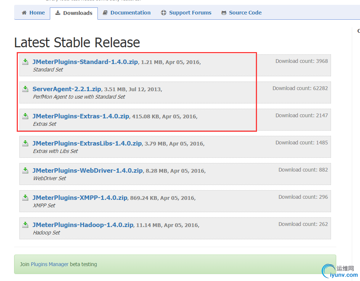The width and height of the screenshot is (360, 281).
Task: Click the Documentation book icon
Action: pos(105,13)
